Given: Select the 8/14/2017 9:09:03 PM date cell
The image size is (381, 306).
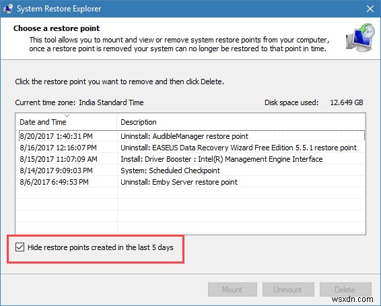Looking at the screenshot, I should [x=56, y=171].
